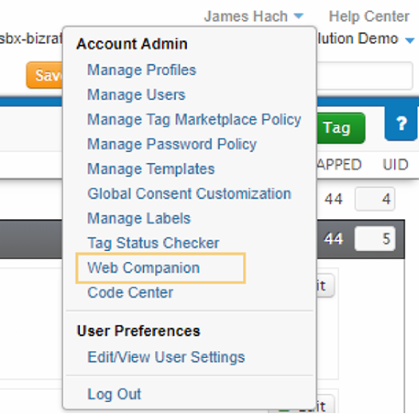Click Manage Labels in Account Admin

click(139, 218)
